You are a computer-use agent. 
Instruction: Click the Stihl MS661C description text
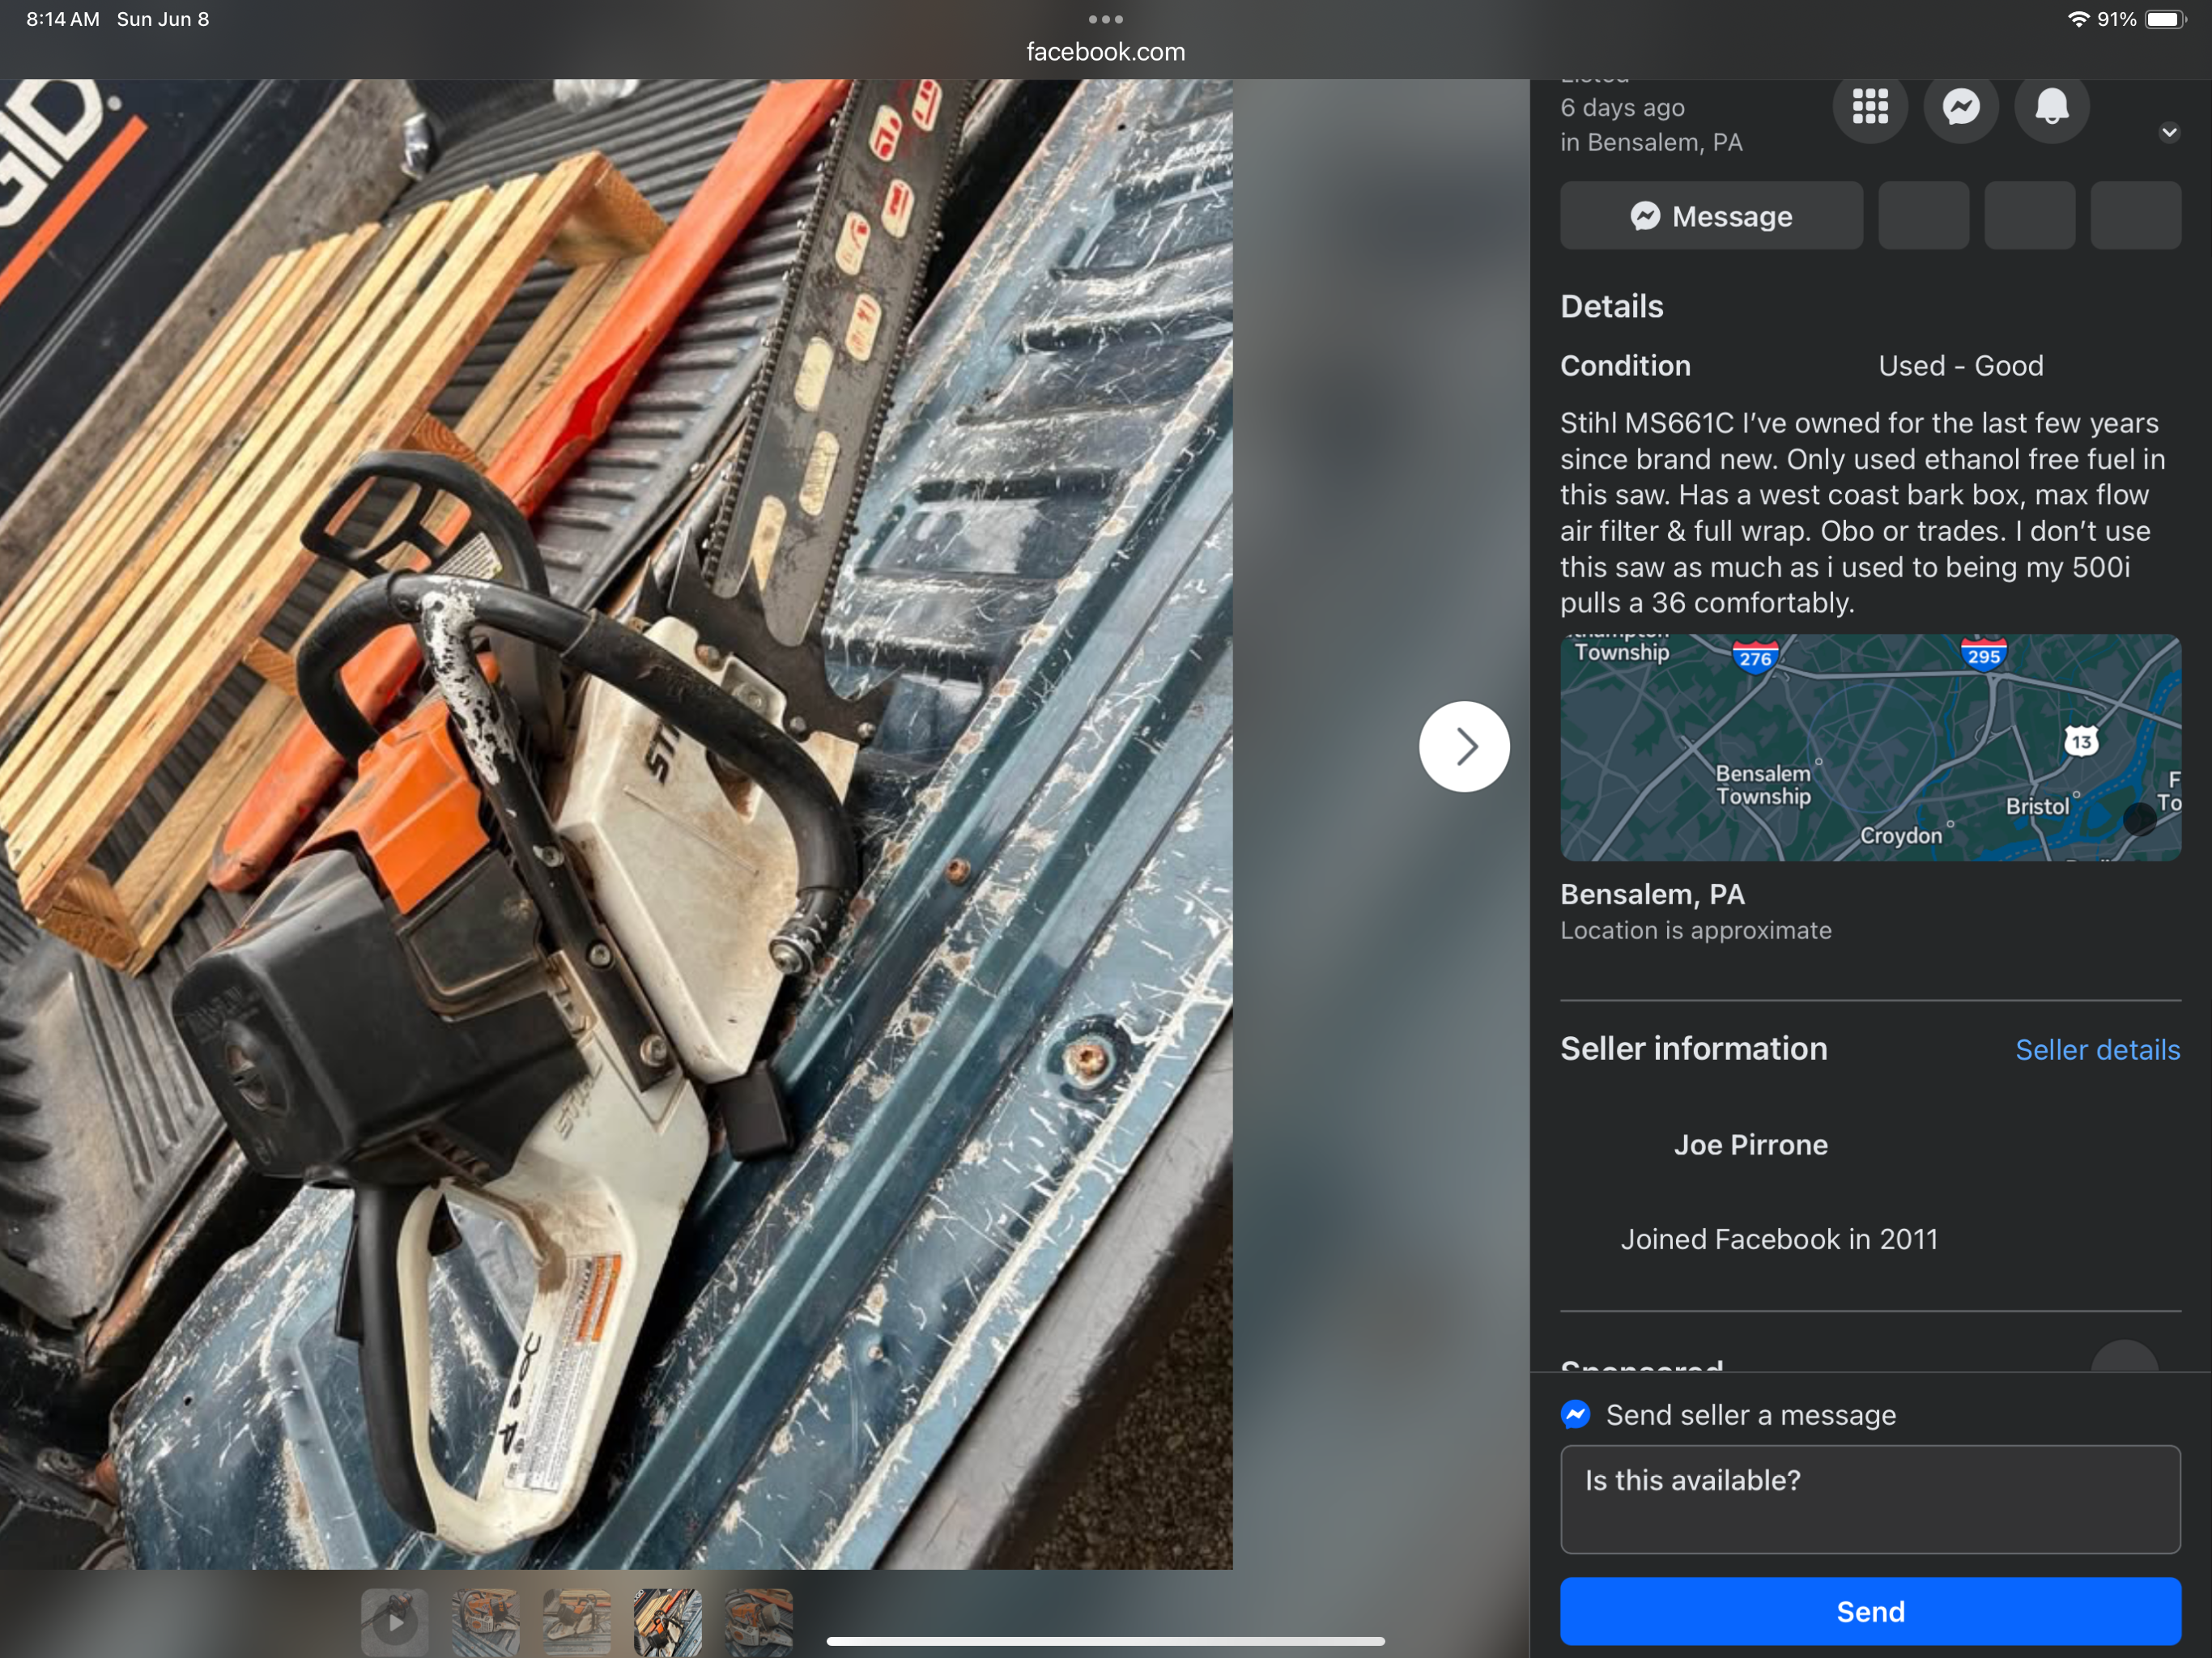click(1862, 513)
